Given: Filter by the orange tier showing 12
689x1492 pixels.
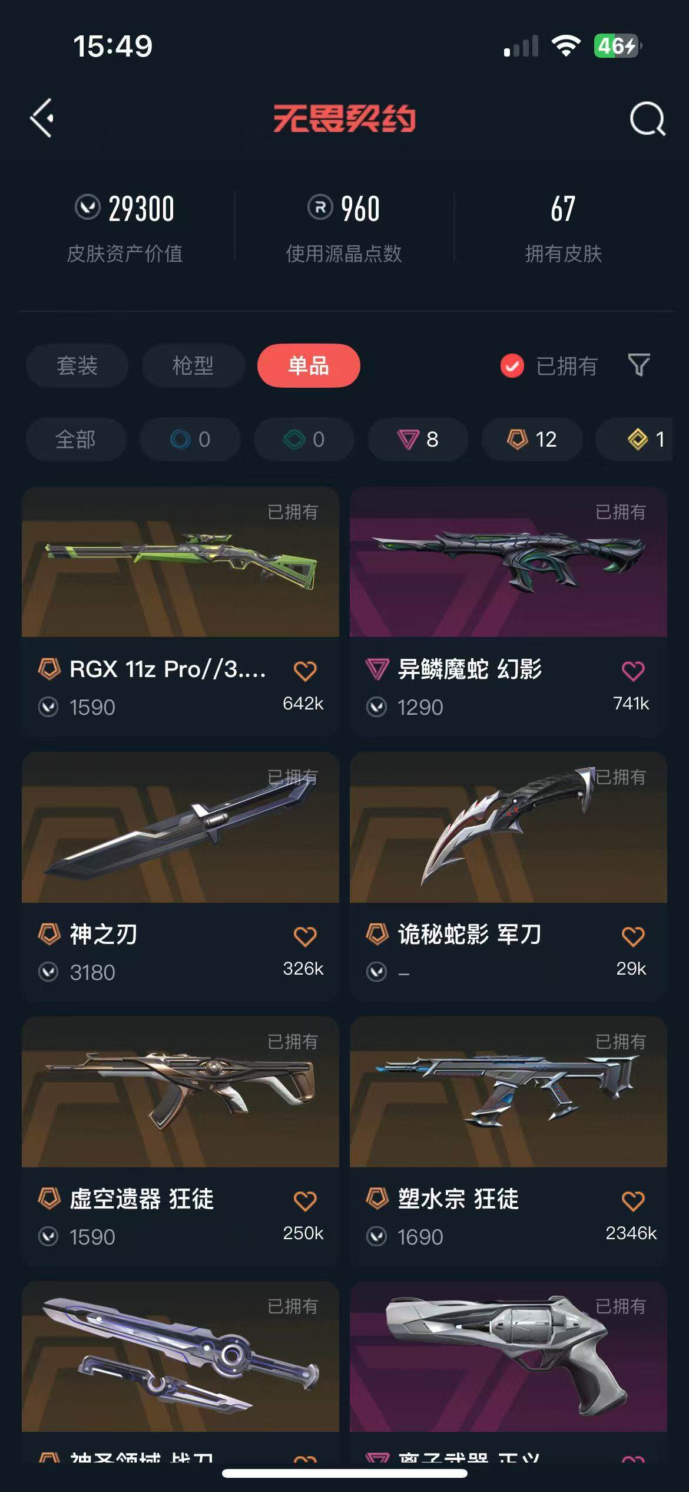Looking at the screenshot, I should click(x=532, y=439).
